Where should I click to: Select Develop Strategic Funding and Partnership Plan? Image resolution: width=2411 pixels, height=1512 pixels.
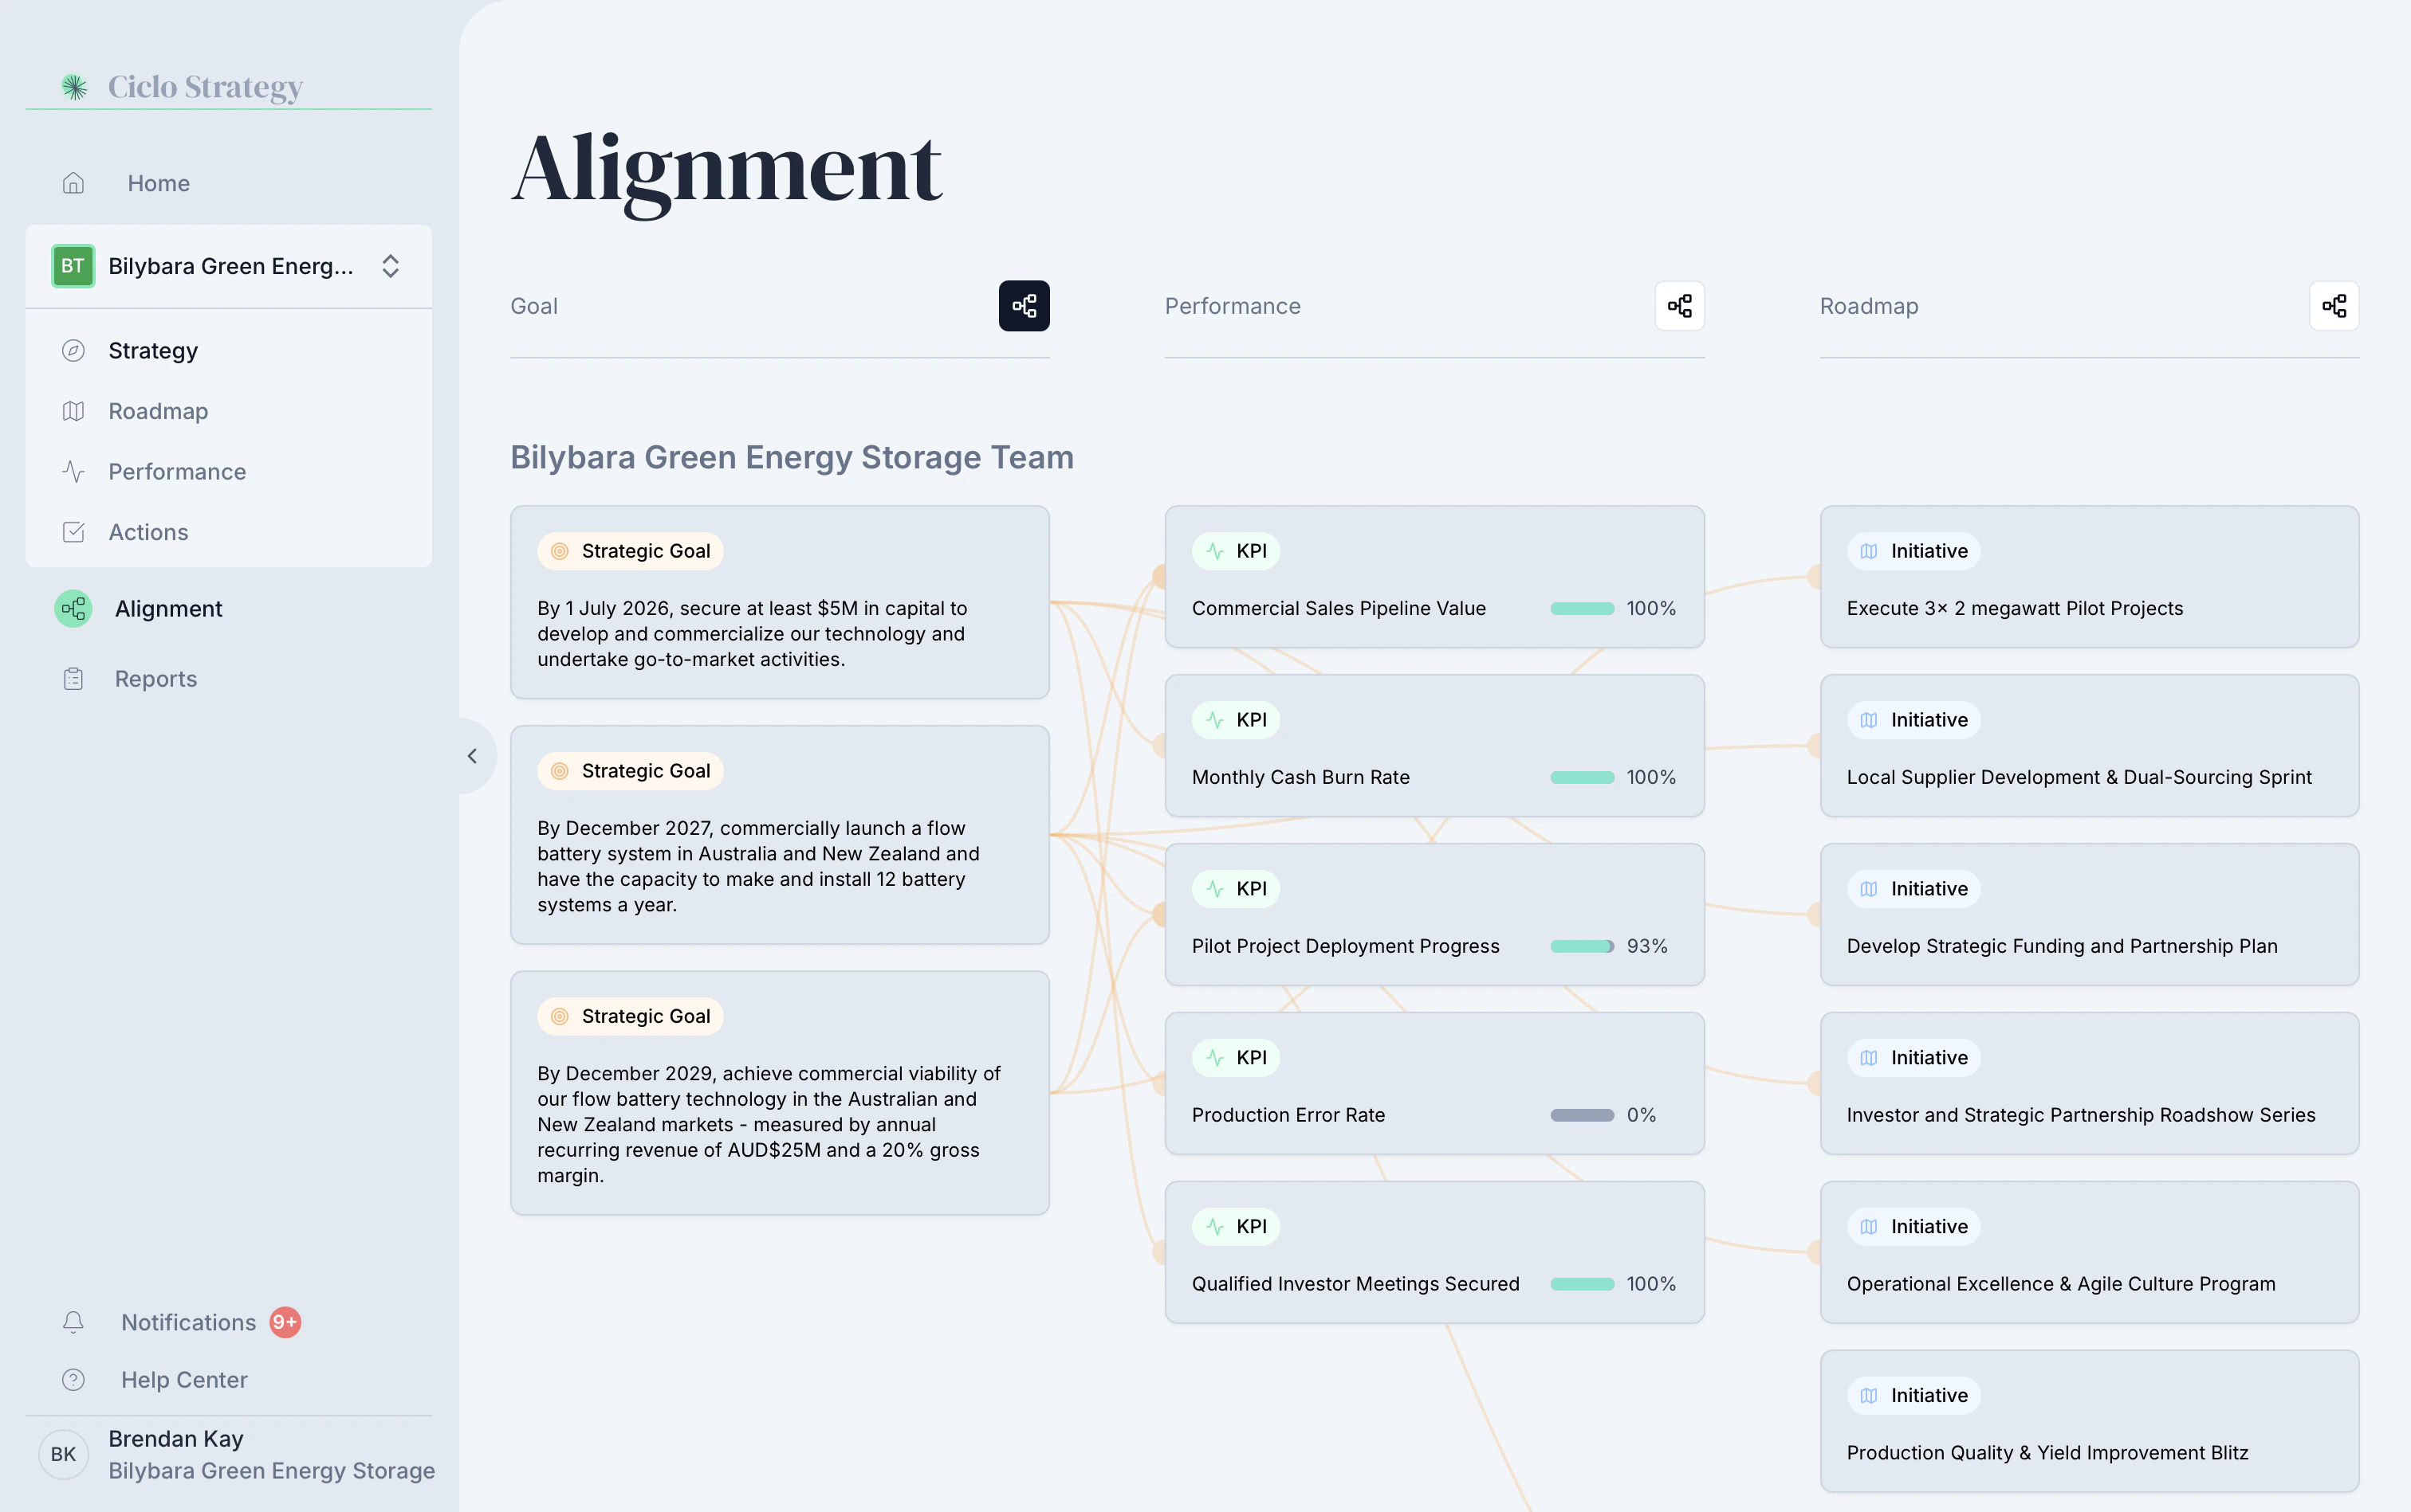coord(2062,946)
